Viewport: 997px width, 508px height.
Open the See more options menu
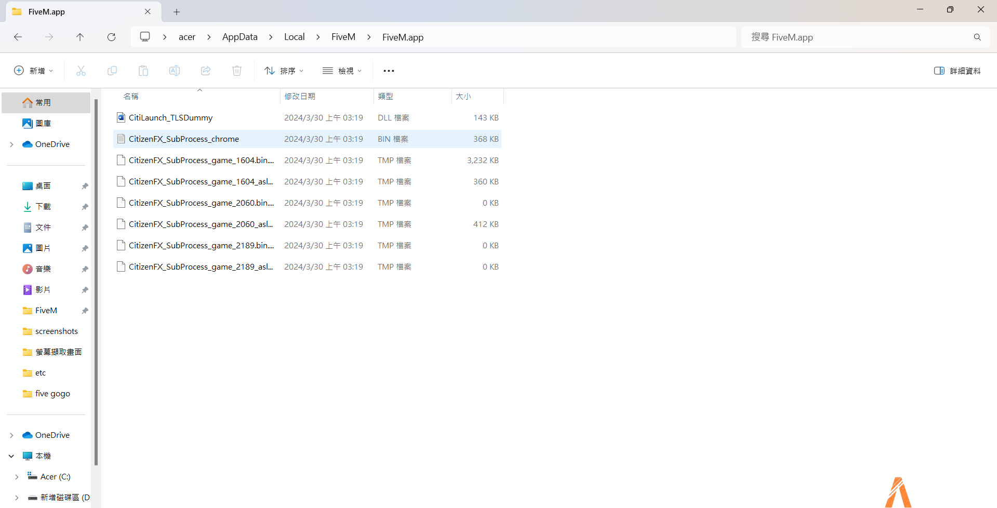pyautogui.click(x=389, y=71)
